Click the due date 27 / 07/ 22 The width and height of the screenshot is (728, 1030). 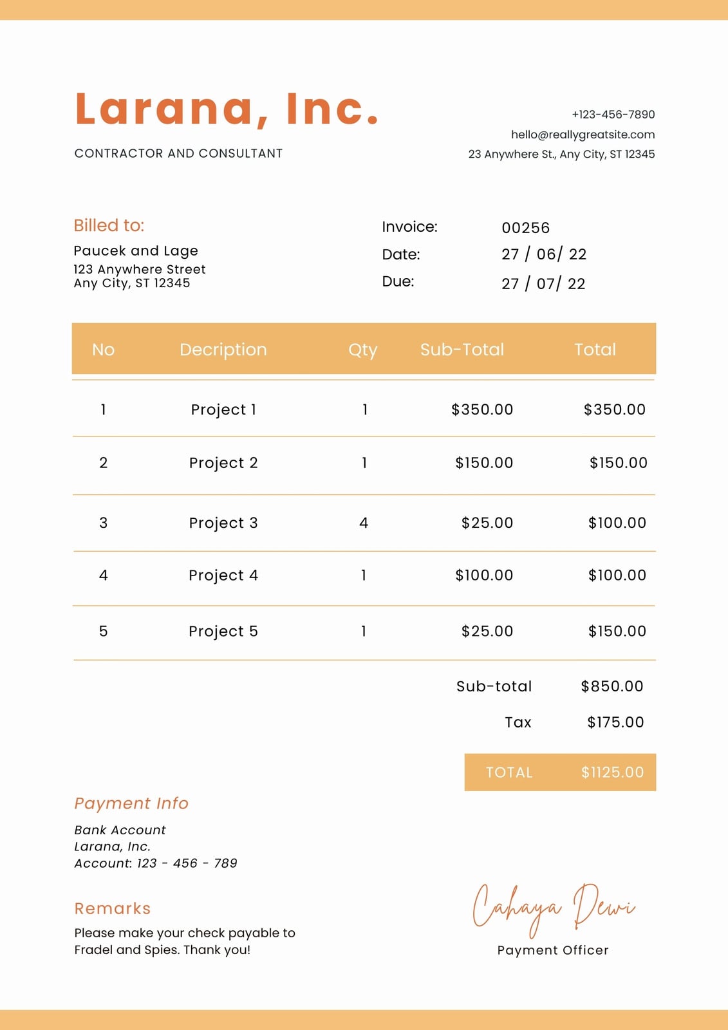coord(543,284)
